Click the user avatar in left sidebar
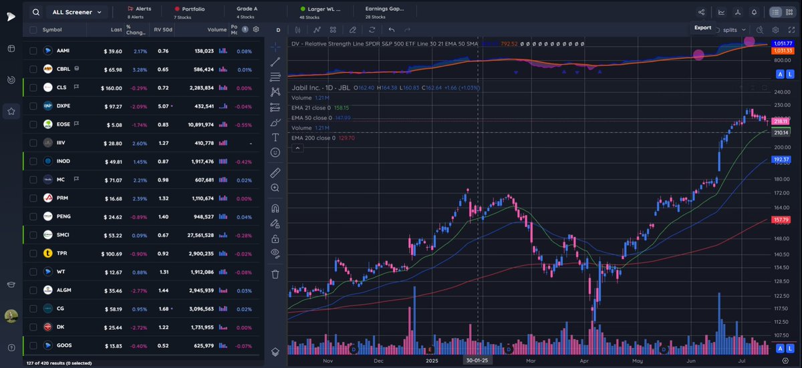The height and width of the screenshot is (368, 802). click(11, 317)
